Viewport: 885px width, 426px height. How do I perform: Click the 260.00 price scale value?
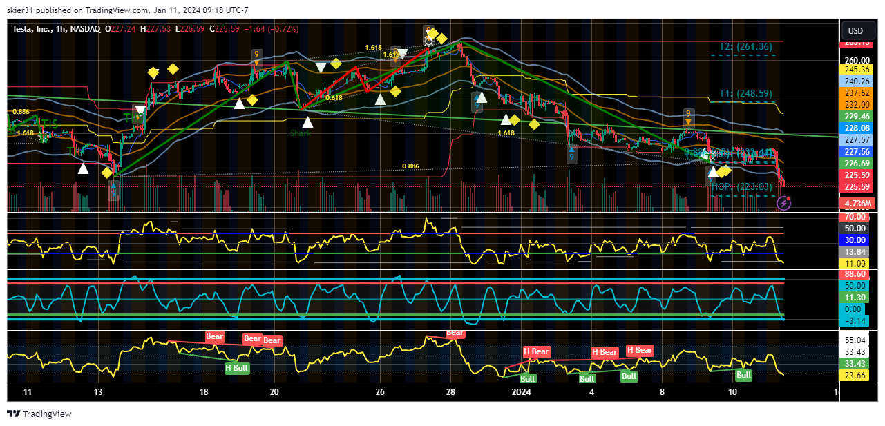pyautogui.click(x=856, y=60)
